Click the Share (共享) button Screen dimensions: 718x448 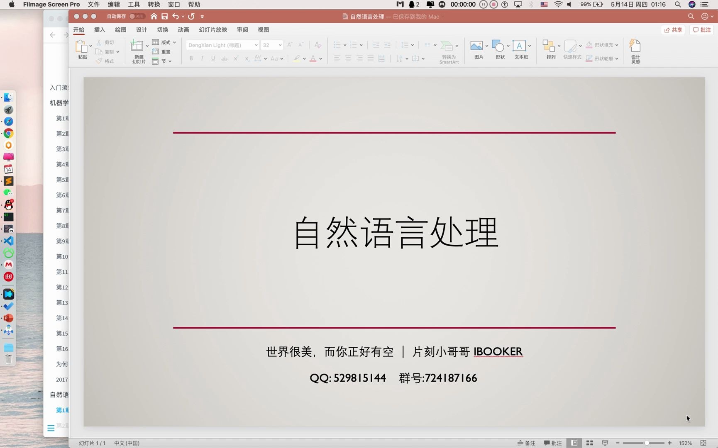click(x=673, y=30)
